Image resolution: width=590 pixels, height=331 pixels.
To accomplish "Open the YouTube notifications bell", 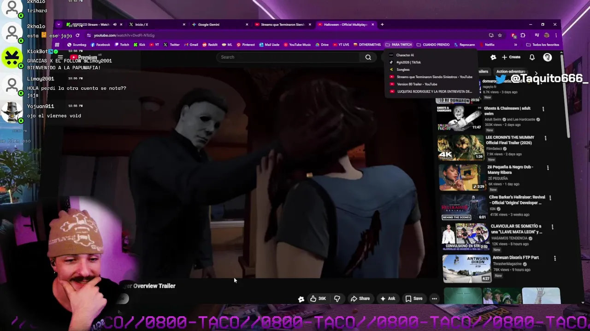I will [532, 57].
